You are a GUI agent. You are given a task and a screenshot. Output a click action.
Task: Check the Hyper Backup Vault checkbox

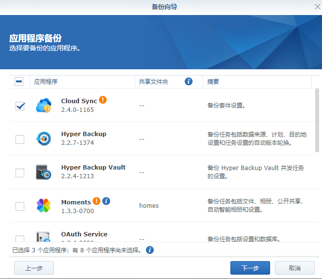pyautogui.click(x=20, y=173)
